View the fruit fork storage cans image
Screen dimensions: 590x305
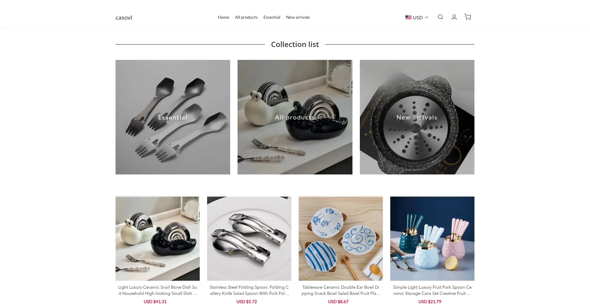tap(432, 239)
